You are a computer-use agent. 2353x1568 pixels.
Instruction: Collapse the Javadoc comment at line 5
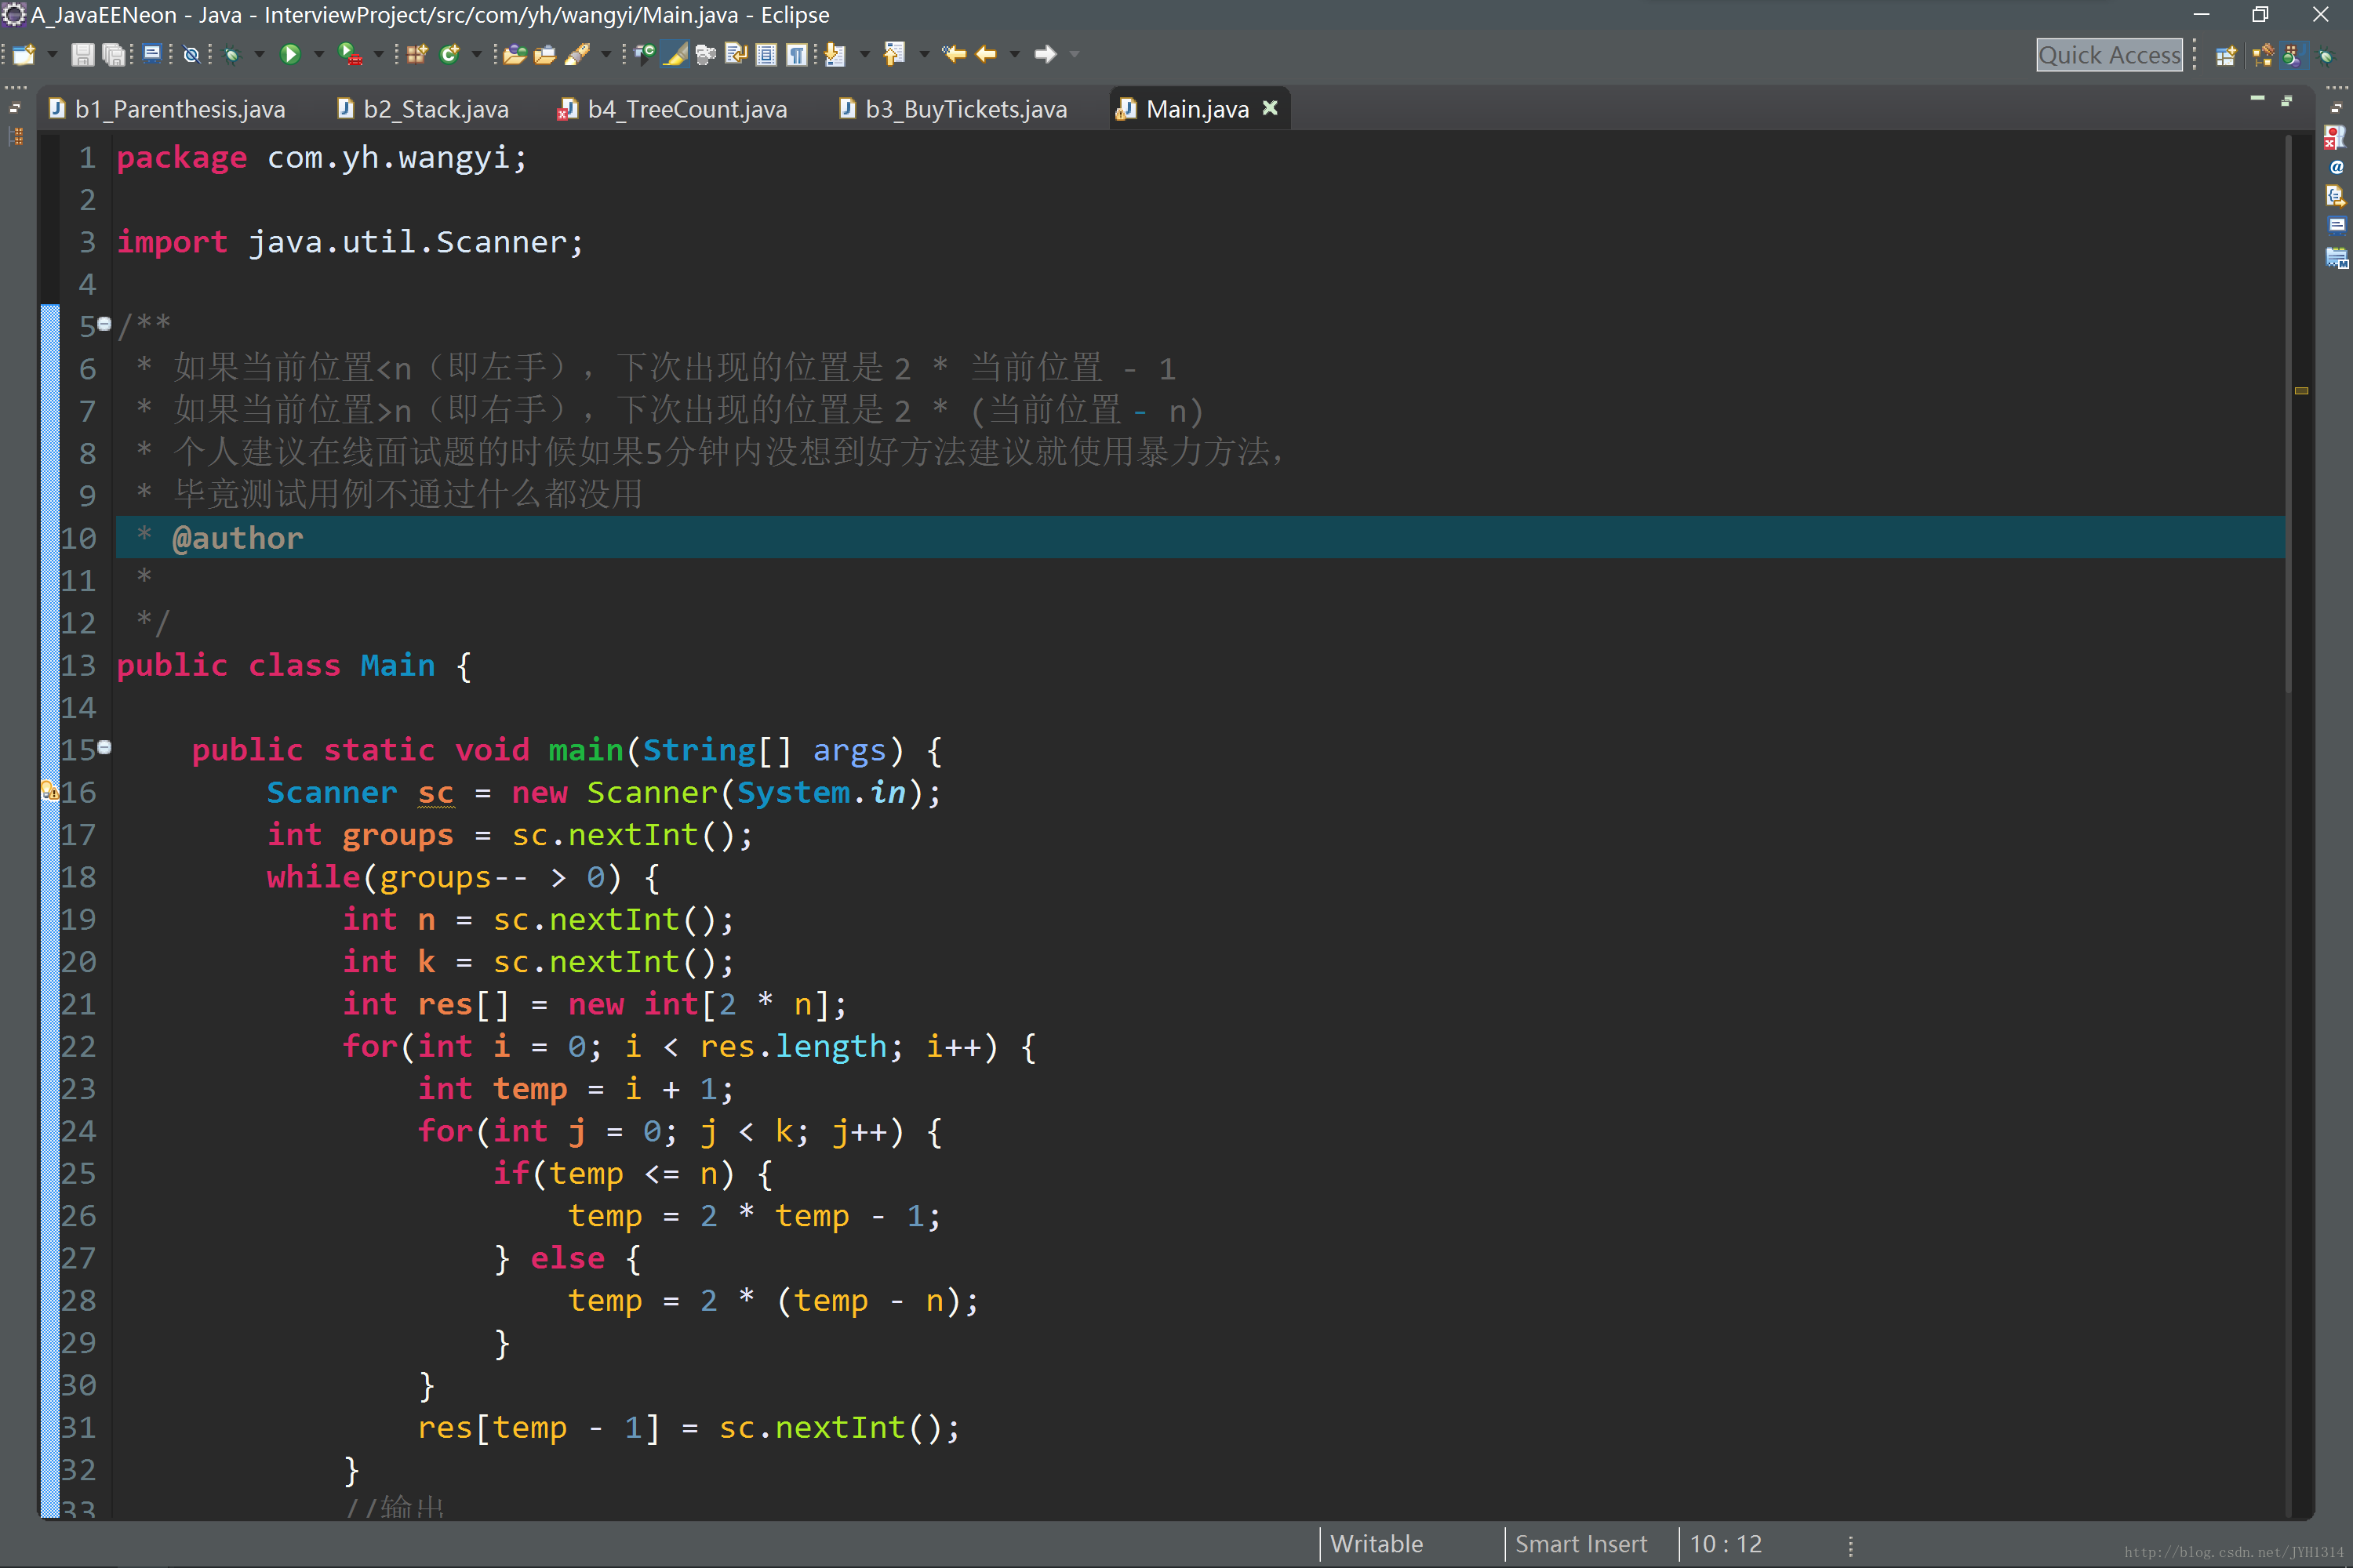[104, 323]
